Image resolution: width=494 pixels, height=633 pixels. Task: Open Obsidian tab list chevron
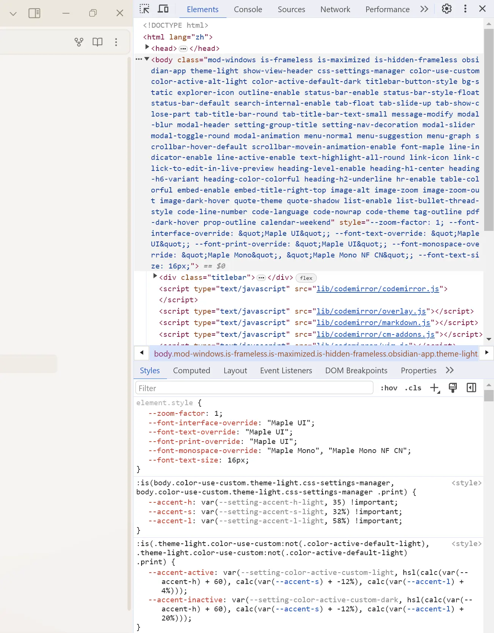pyautogui.click(x=13, y=14)
